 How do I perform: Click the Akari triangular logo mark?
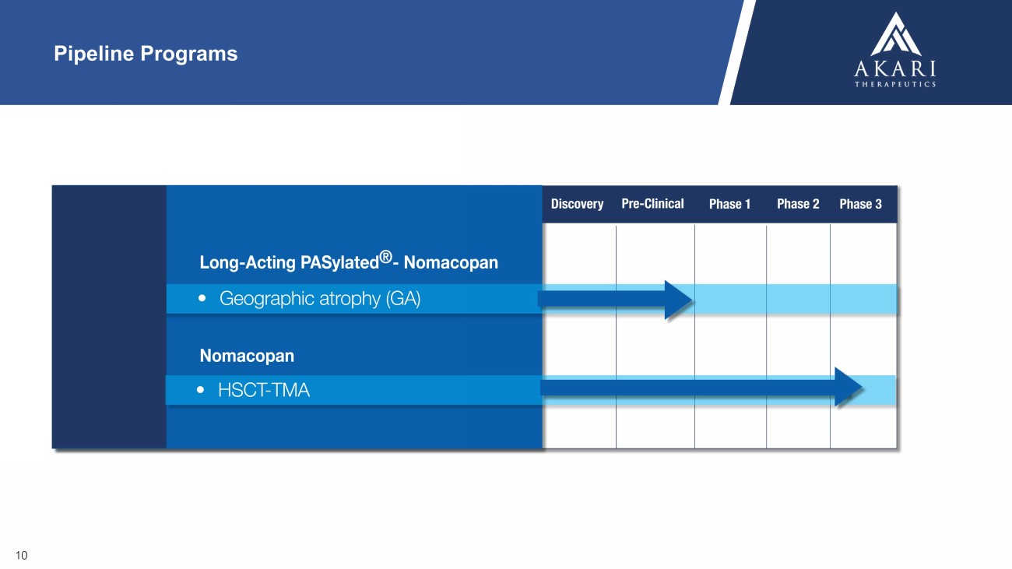(x=895, y=33)
